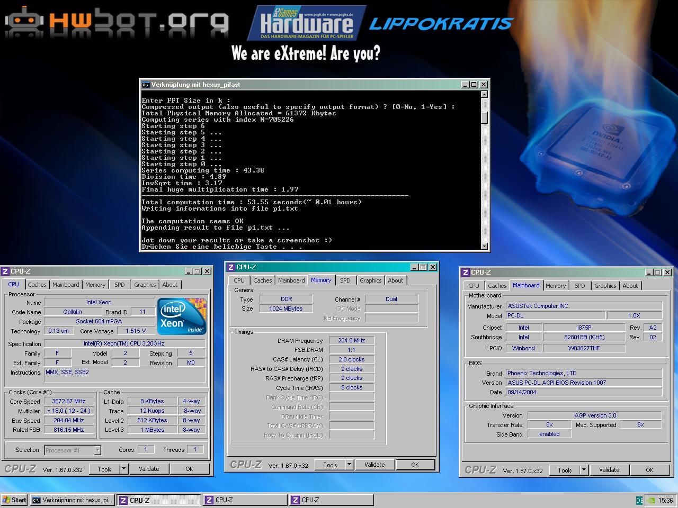Click the right CPU-Z title bar icon
The image size is (678, 508).
coord(466,273)
